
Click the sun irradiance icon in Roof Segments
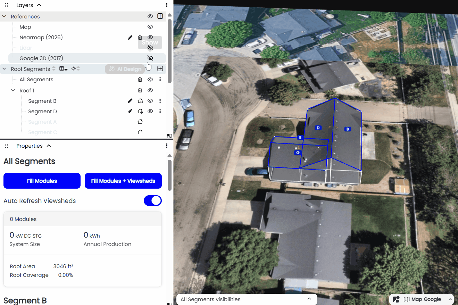tap(74, 69)
